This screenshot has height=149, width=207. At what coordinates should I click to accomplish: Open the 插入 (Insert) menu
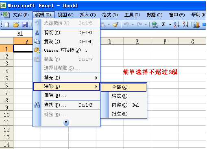(88, 15)
